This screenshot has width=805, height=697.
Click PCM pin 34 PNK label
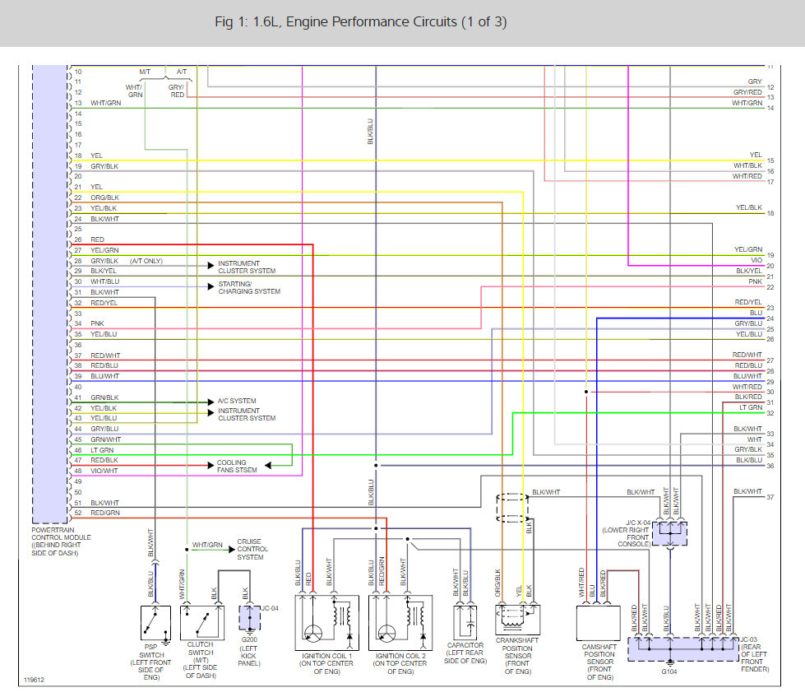coord(98,323)
